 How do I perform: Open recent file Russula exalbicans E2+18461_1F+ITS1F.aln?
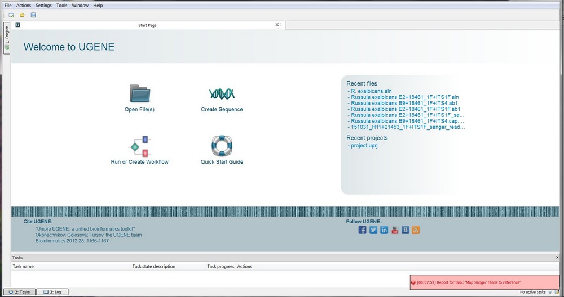tap(404, 97)
